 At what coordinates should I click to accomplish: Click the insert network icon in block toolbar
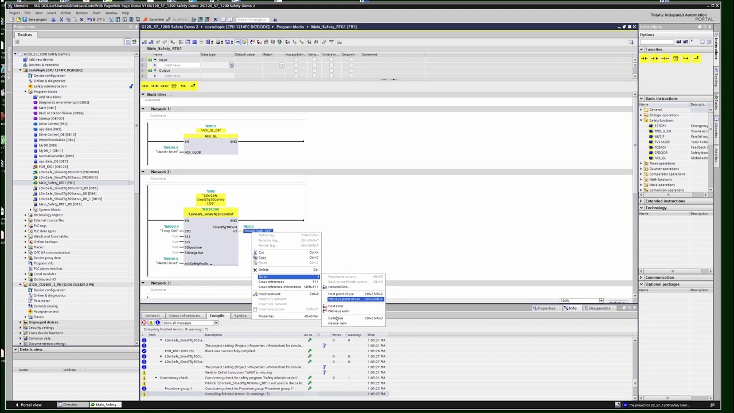[x=144, y=42]
